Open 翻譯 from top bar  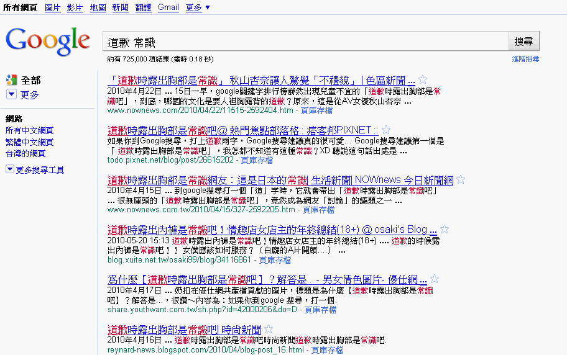pos(143,7)
